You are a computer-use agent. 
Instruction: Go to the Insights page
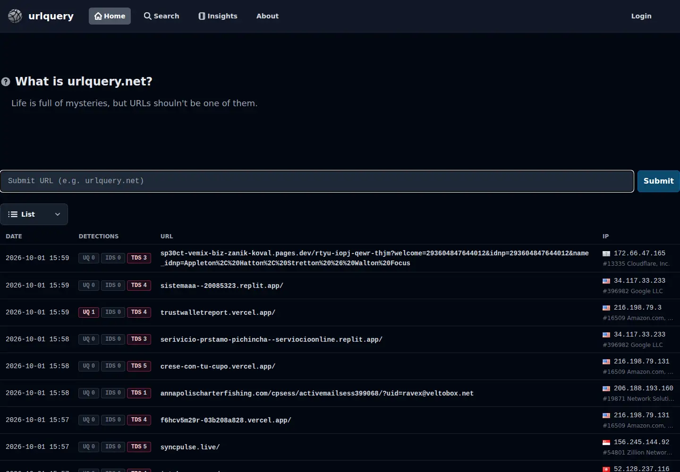[218, 16]
